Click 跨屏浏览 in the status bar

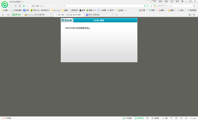(139, 118)
